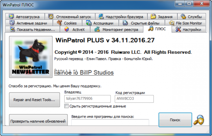Go to the Службы tab

(x=192, y=17)
